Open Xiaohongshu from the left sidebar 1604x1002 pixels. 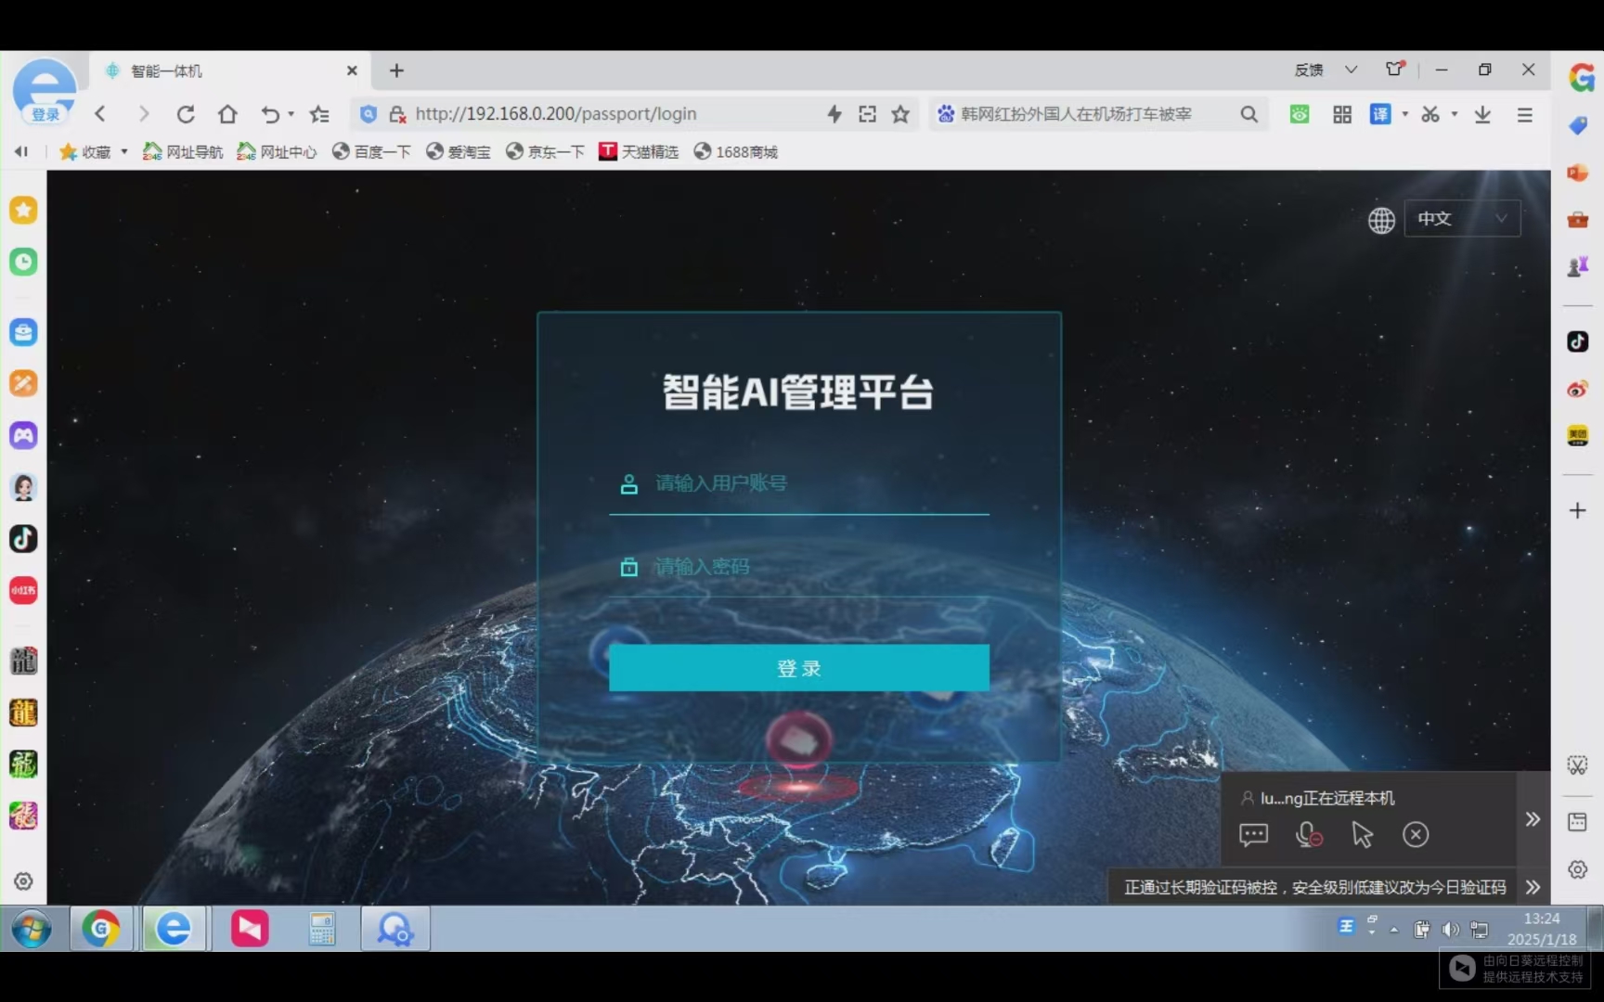[x=23, y=590]
